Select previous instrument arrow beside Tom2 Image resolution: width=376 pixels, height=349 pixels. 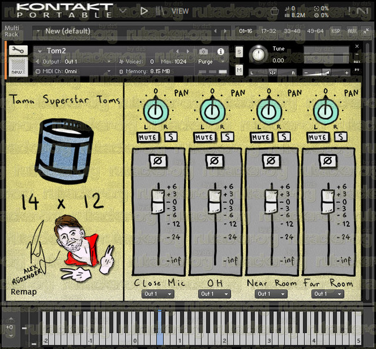[177, 51]
